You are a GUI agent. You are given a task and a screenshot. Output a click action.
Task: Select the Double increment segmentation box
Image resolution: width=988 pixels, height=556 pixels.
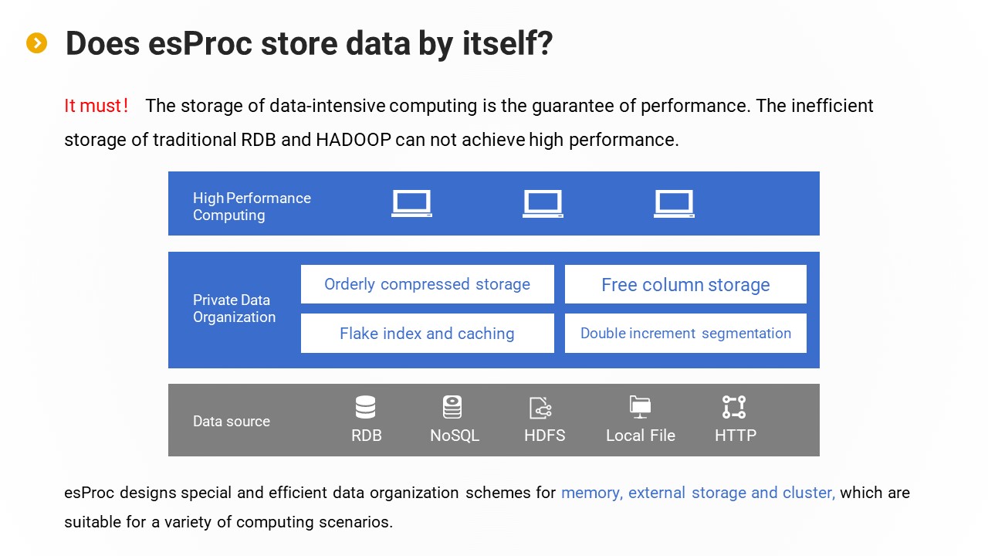[685, 334]
